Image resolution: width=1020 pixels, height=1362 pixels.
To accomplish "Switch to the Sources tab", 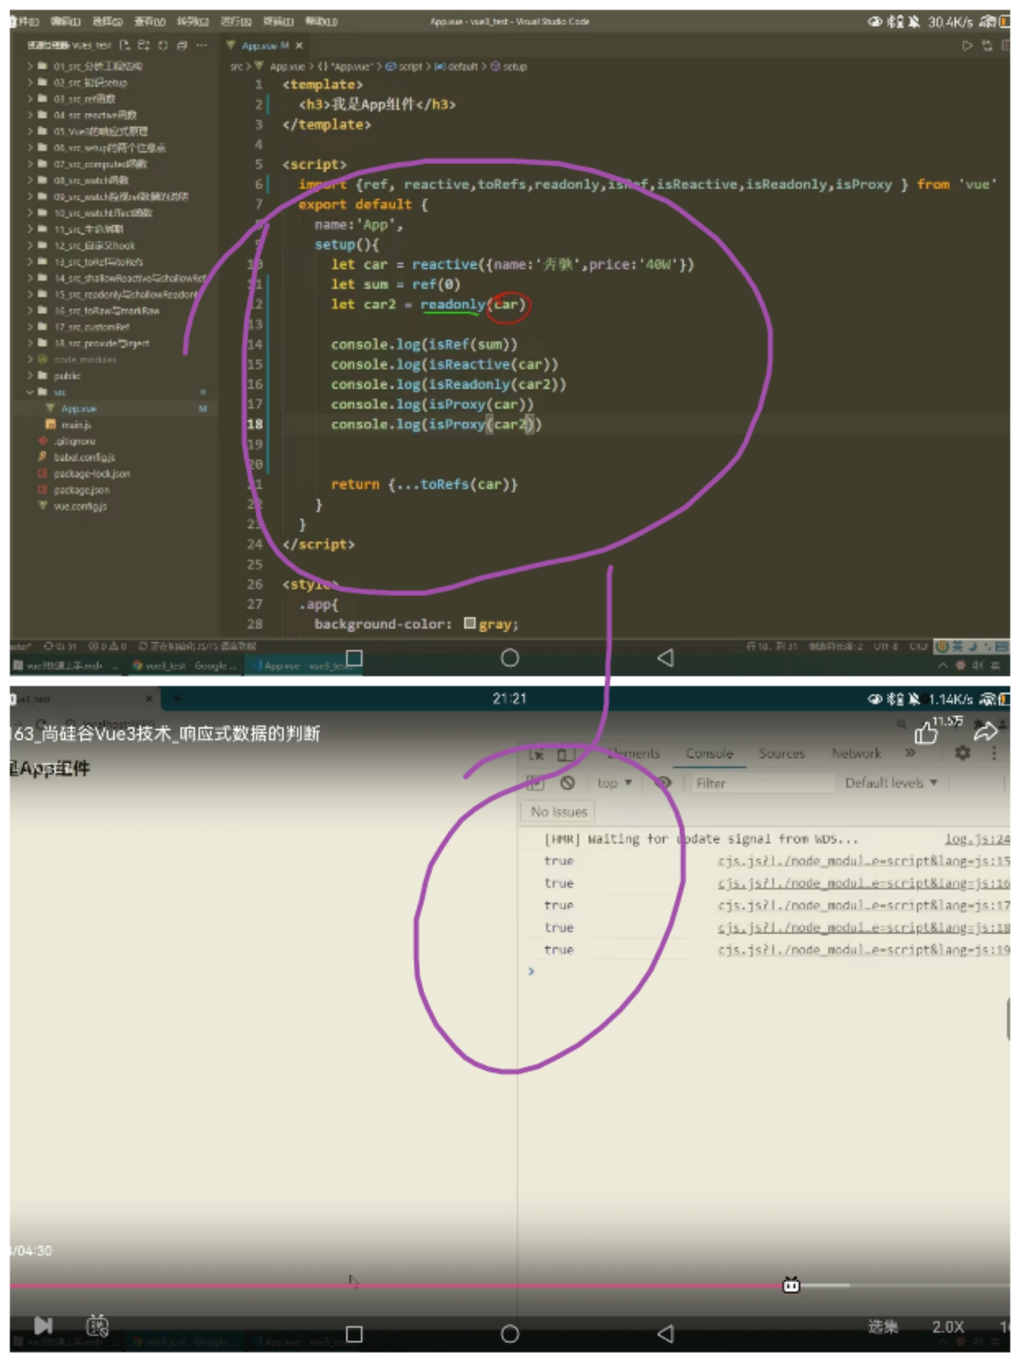I will (782, 753).
